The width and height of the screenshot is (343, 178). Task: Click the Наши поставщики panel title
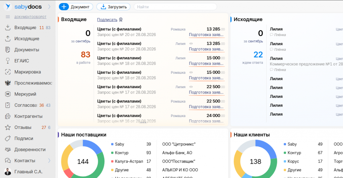click(83, 135)
